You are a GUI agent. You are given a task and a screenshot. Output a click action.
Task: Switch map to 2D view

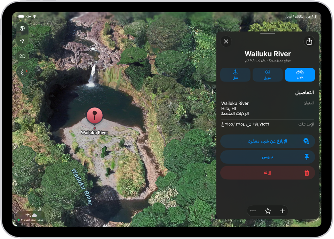[22, 56]
